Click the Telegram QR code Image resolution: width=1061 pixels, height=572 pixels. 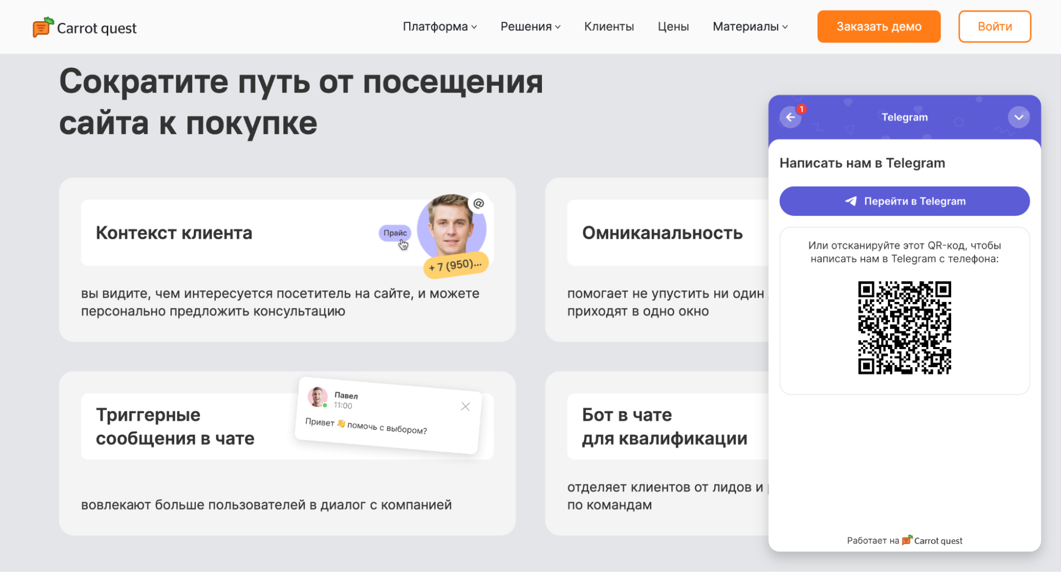pos(904,327)
